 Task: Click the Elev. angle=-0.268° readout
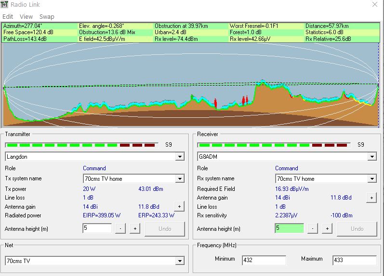(101, 26)
